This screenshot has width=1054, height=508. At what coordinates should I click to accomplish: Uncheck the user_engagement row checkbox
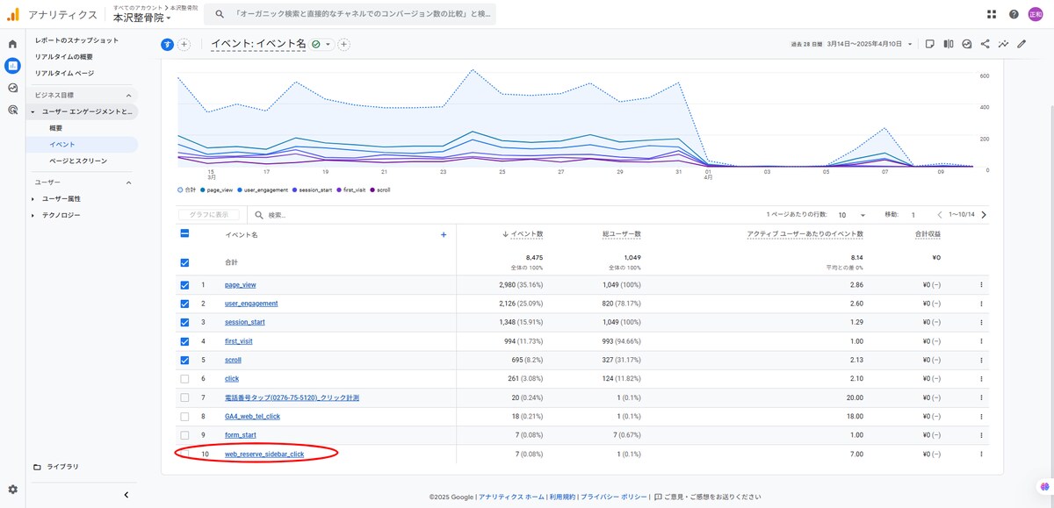tap(184, 304)
